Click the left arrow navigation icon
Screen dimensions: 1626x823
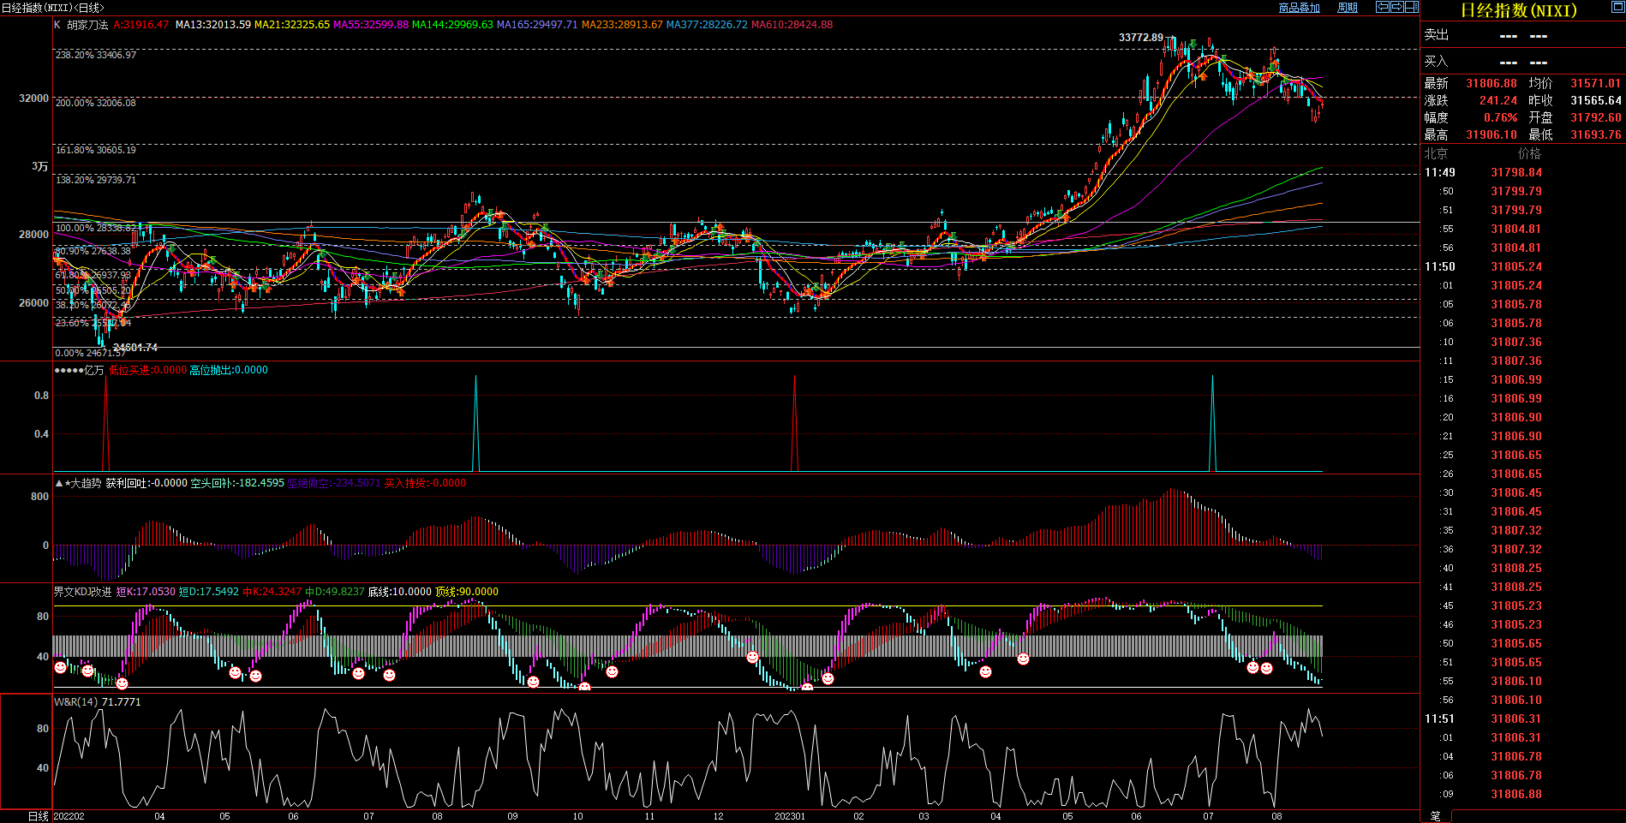coord(1383,7)
